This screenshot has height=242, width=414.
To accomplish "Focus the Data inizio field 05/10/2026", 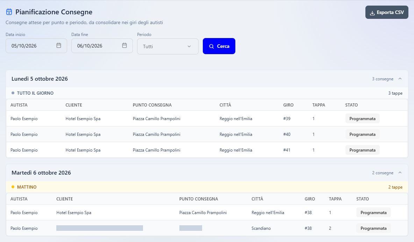I will (36, 46).
